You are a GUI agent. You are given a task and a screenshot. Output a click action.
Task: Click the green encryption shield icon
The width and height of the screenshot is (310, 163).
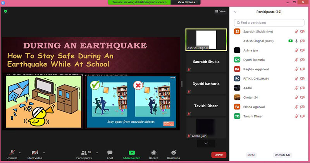coord(5,11)
